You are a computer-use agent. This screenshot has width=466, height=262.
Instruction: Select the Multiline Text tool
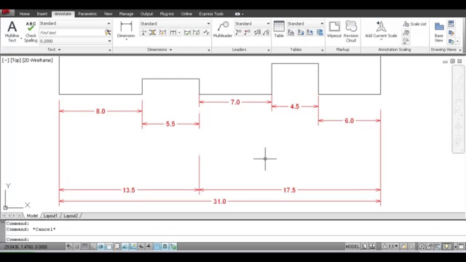click(x=12, y=31)
